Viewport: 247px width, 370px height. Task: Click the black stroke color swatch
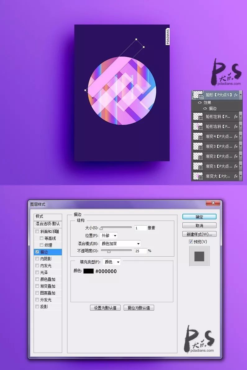pos(88,271)
